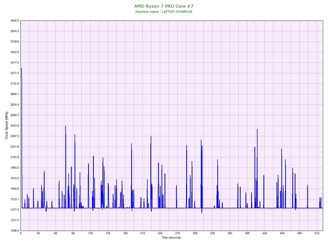328x246 pixels.
Task: Click the 1377.4 y-axis value
Action: [15, 210]
